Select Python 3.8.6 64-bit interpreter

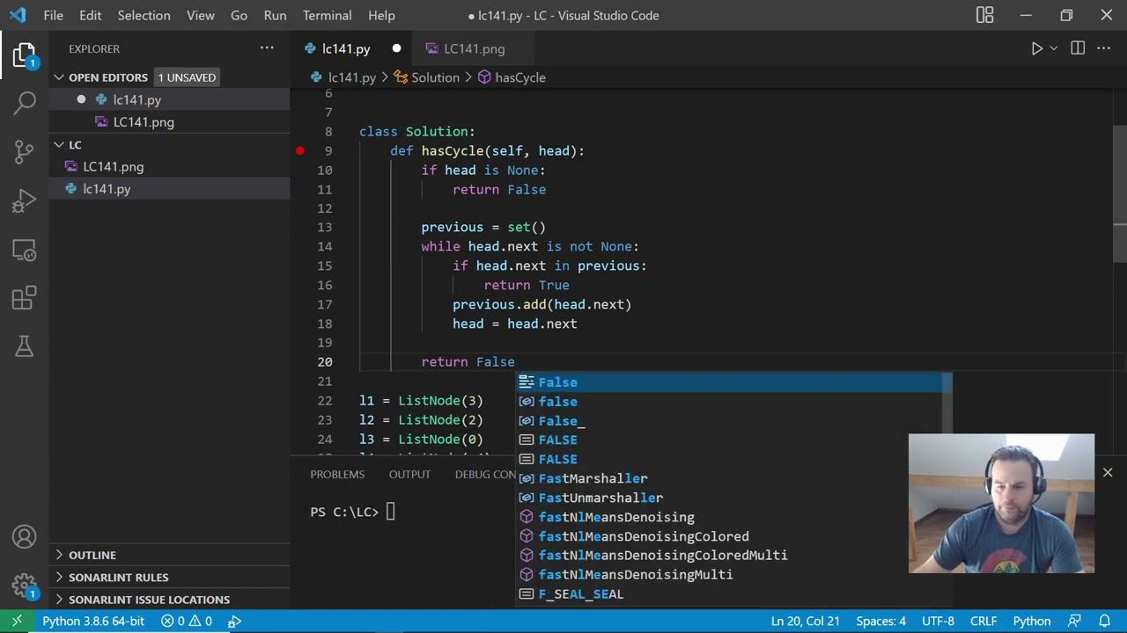point(93,621)
